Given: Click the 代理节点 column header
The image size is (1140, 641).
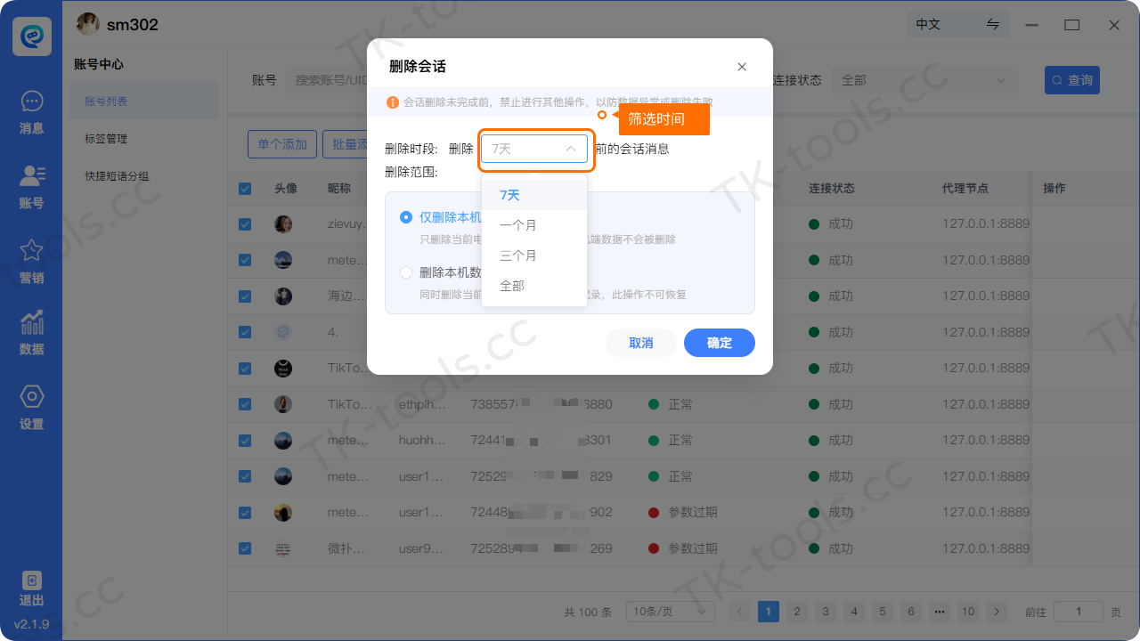Looking at the screenshot, I should click(965, 189).
